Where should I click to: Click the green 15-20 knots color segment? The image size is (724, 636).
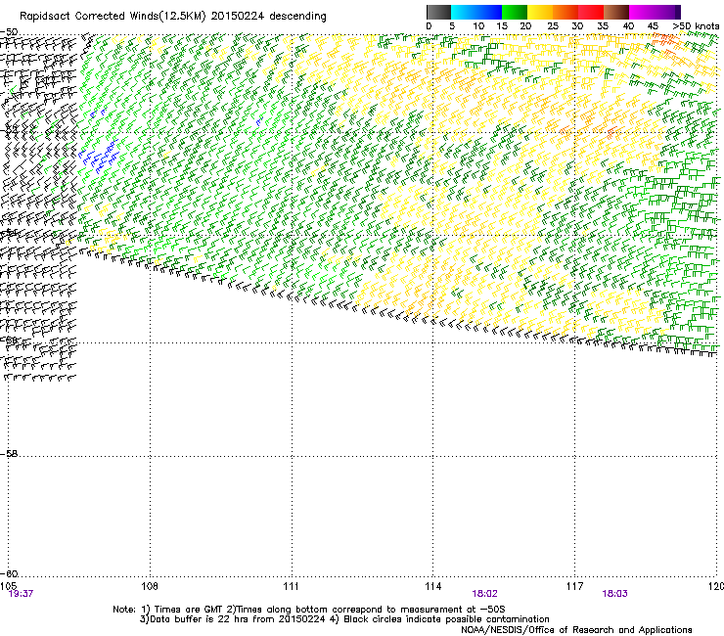tap(515, 12)
